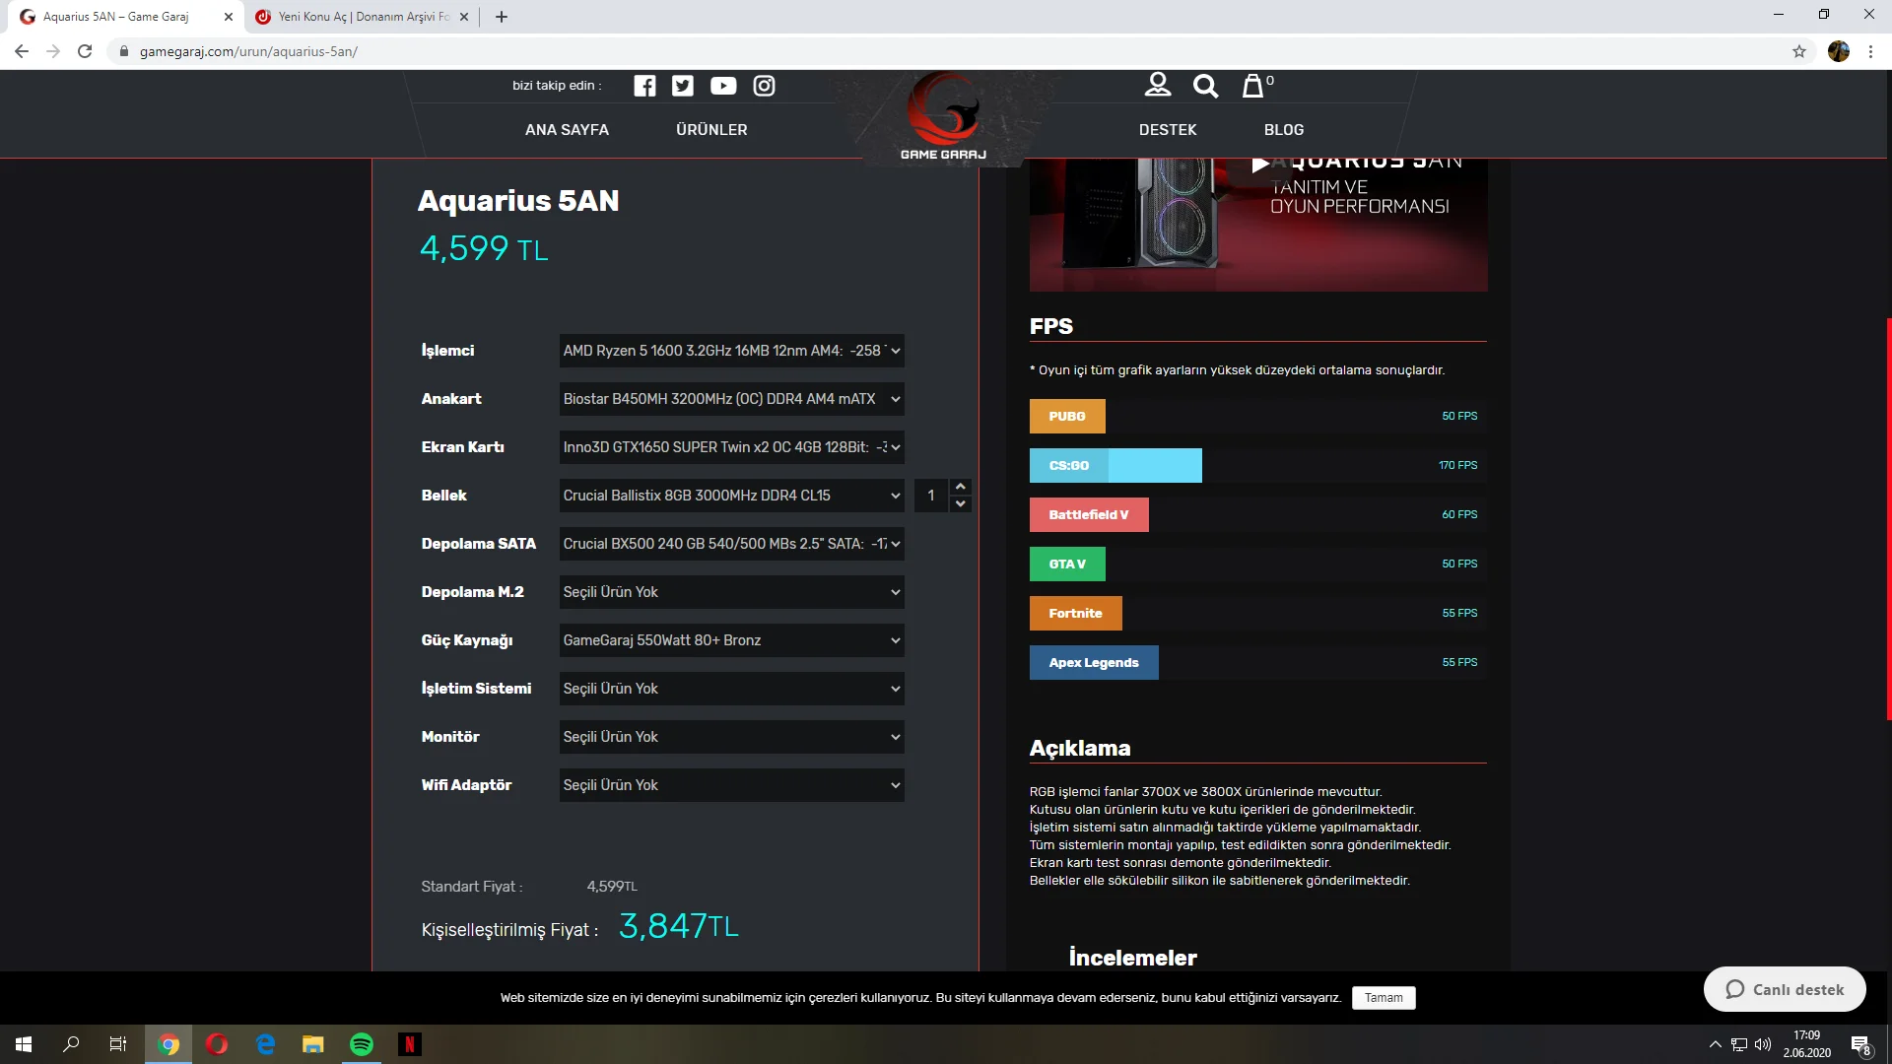Viewport: 1892px width, 1064px height.
Task: Click the CS:GO FPS bar
Action: pos(1115,465)
